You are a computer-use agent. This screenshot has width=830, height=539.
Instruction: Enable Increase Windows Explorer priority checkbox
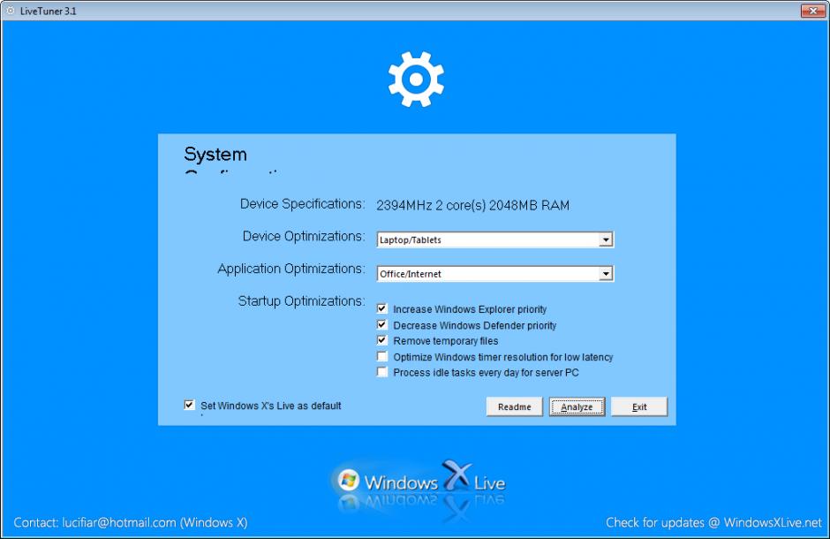click(x=382, y=308)
